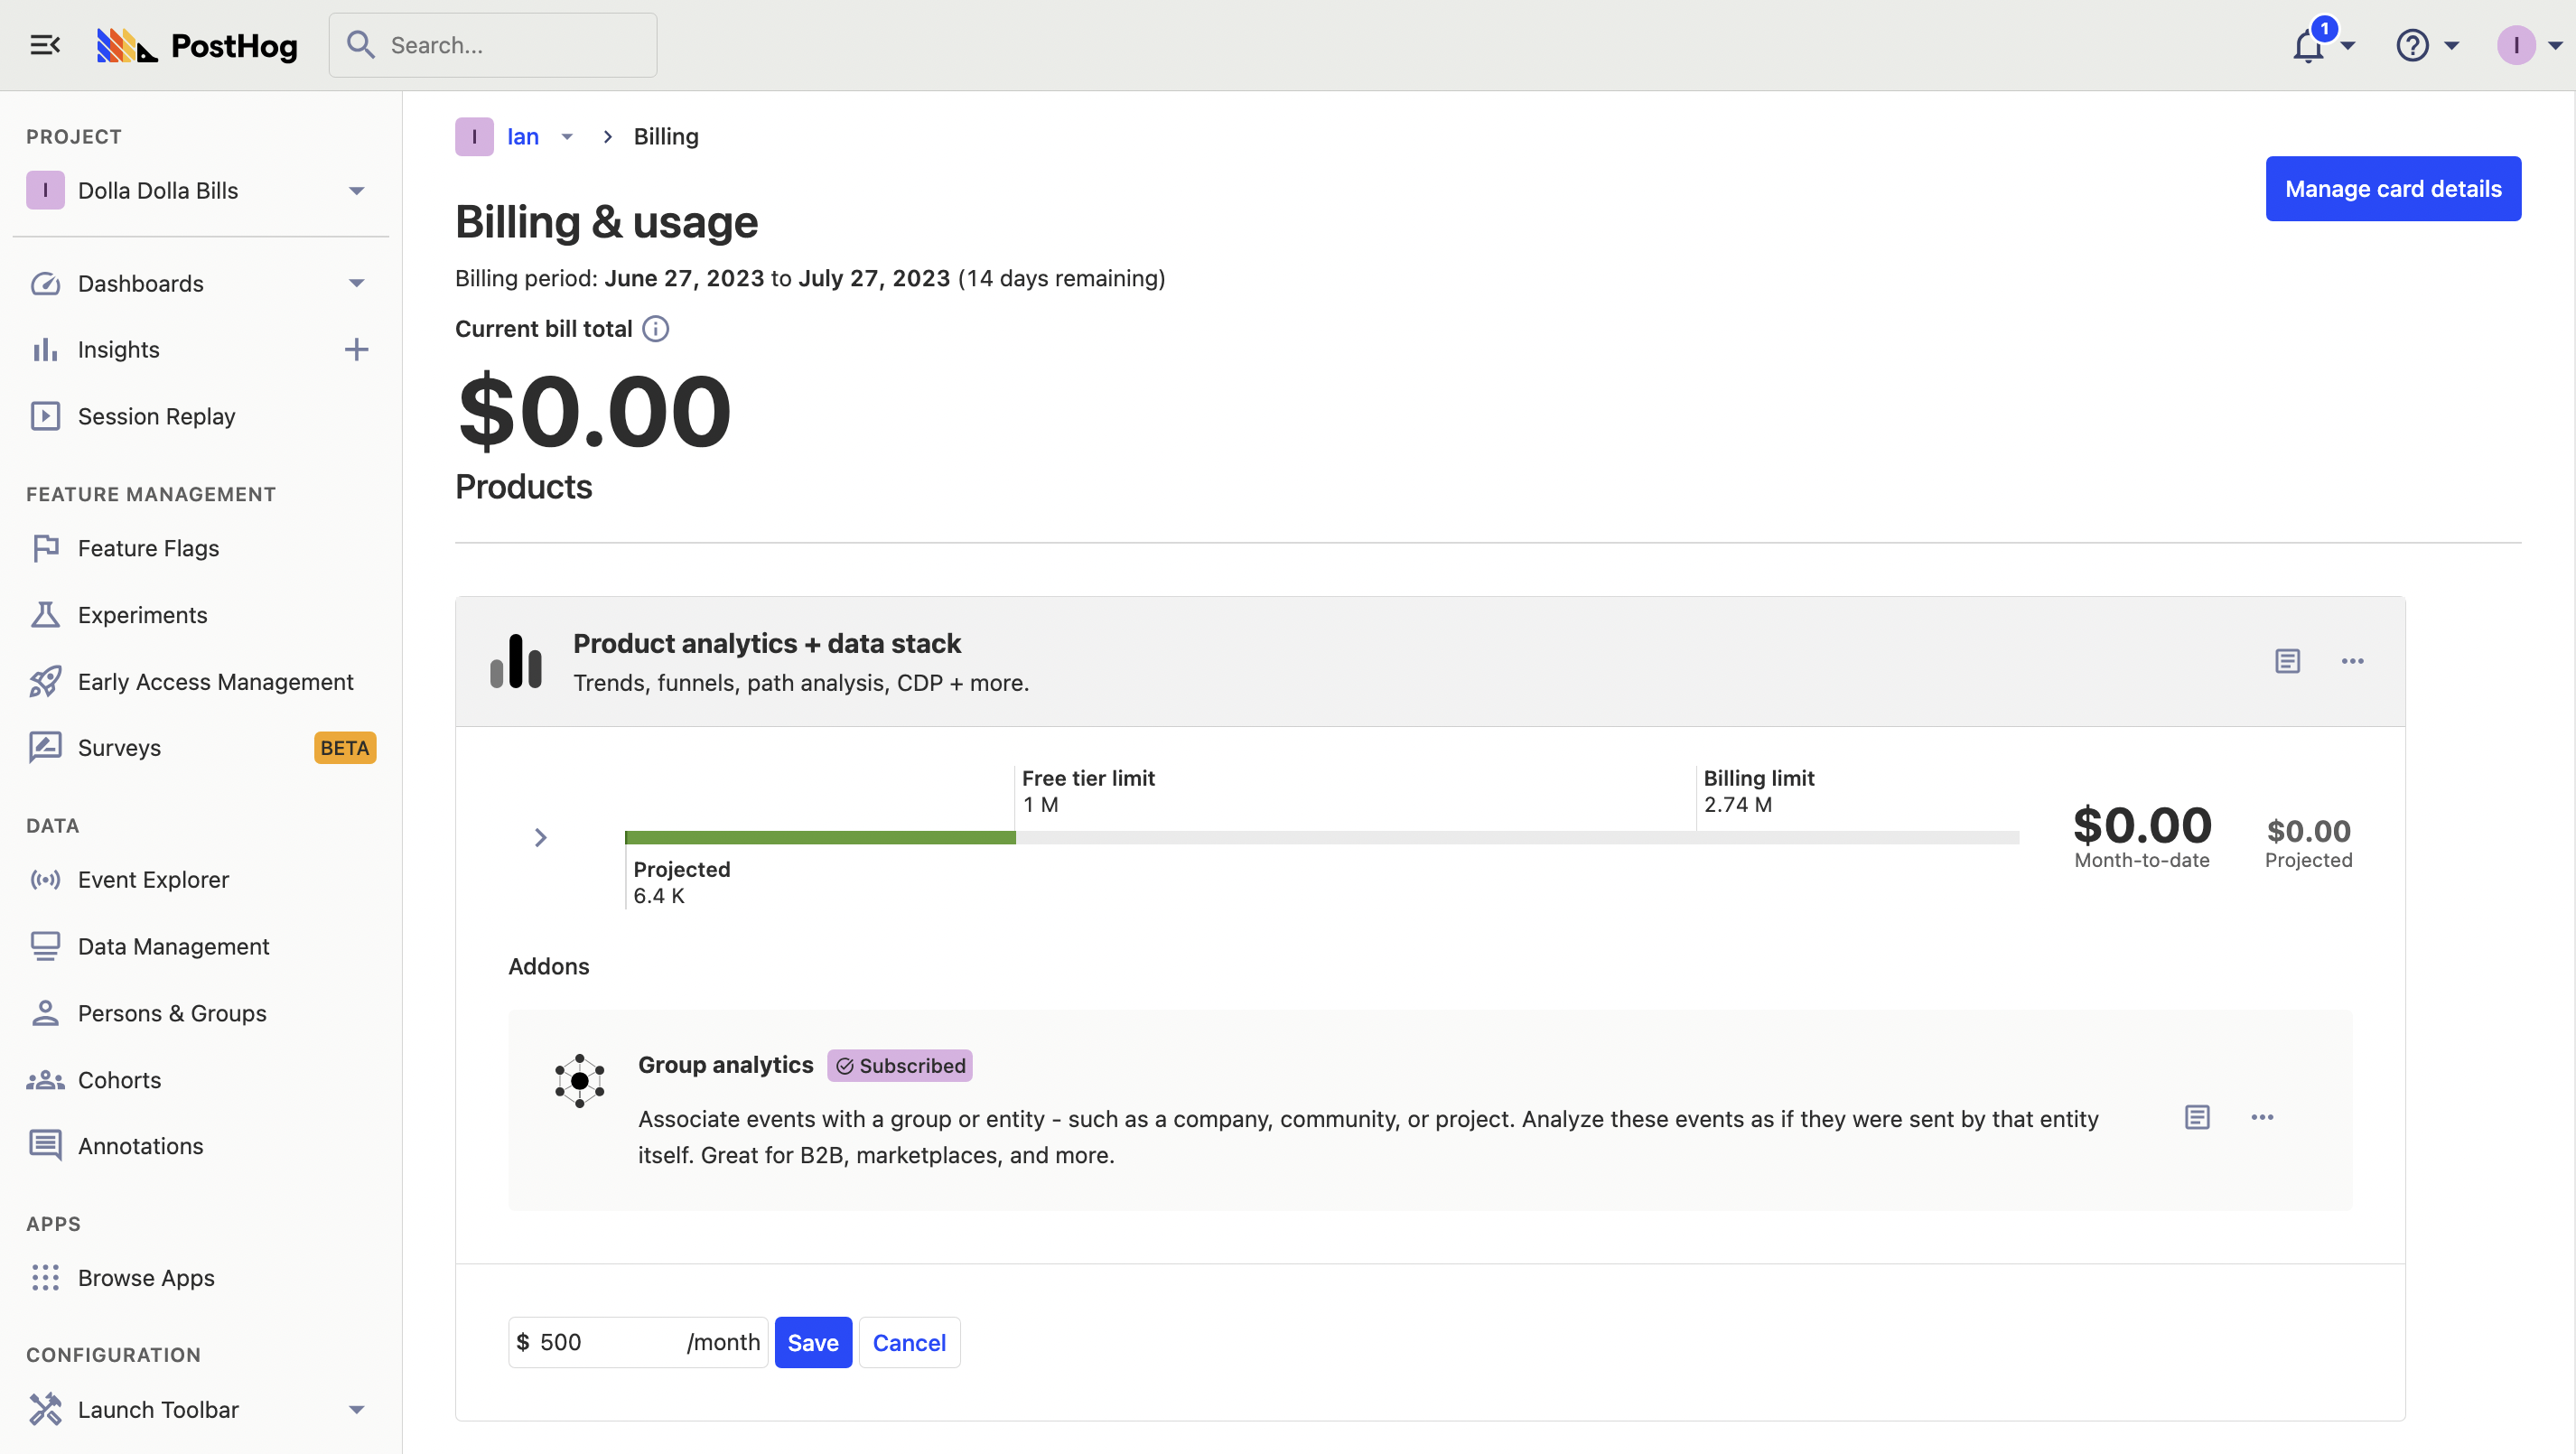
Task: Open the Ian organization dropdown in breadcrumb
Action: [x=567, y=137]
